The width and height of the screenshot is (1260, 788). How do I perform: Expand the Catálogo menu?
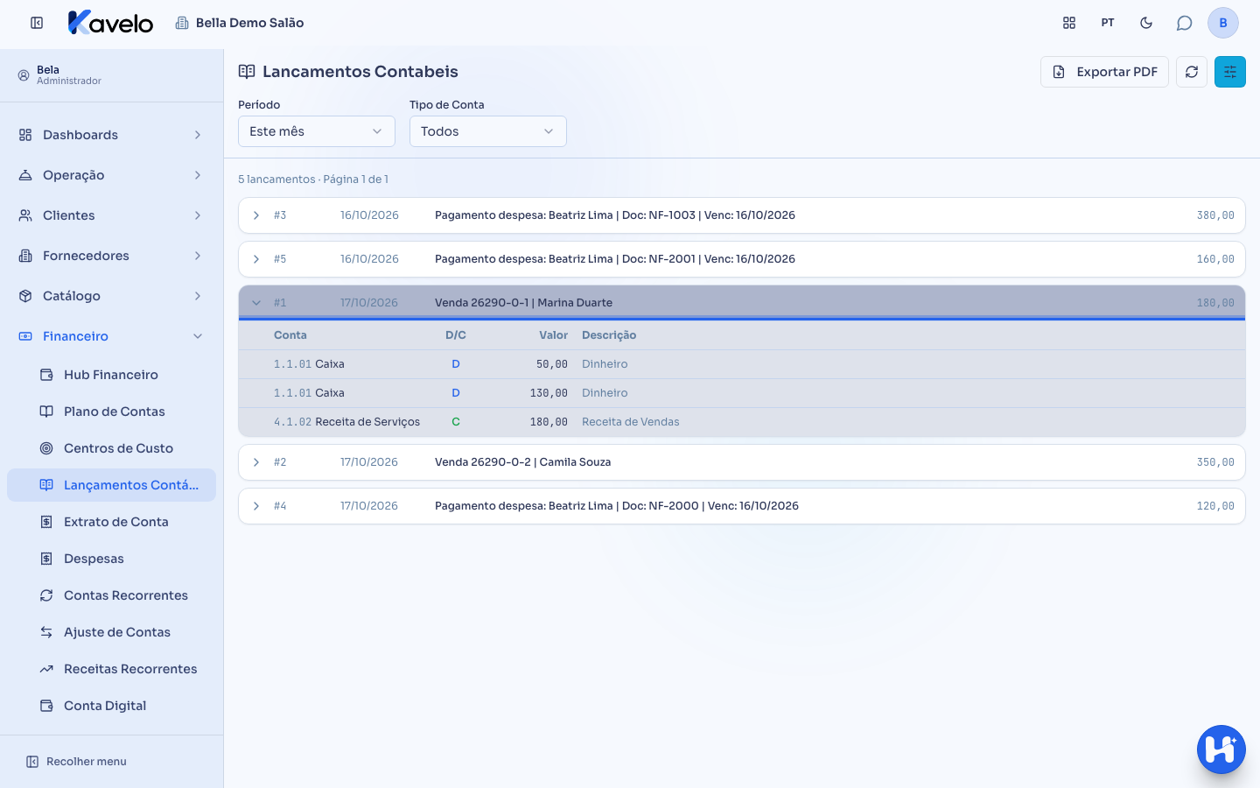(111, 296)
